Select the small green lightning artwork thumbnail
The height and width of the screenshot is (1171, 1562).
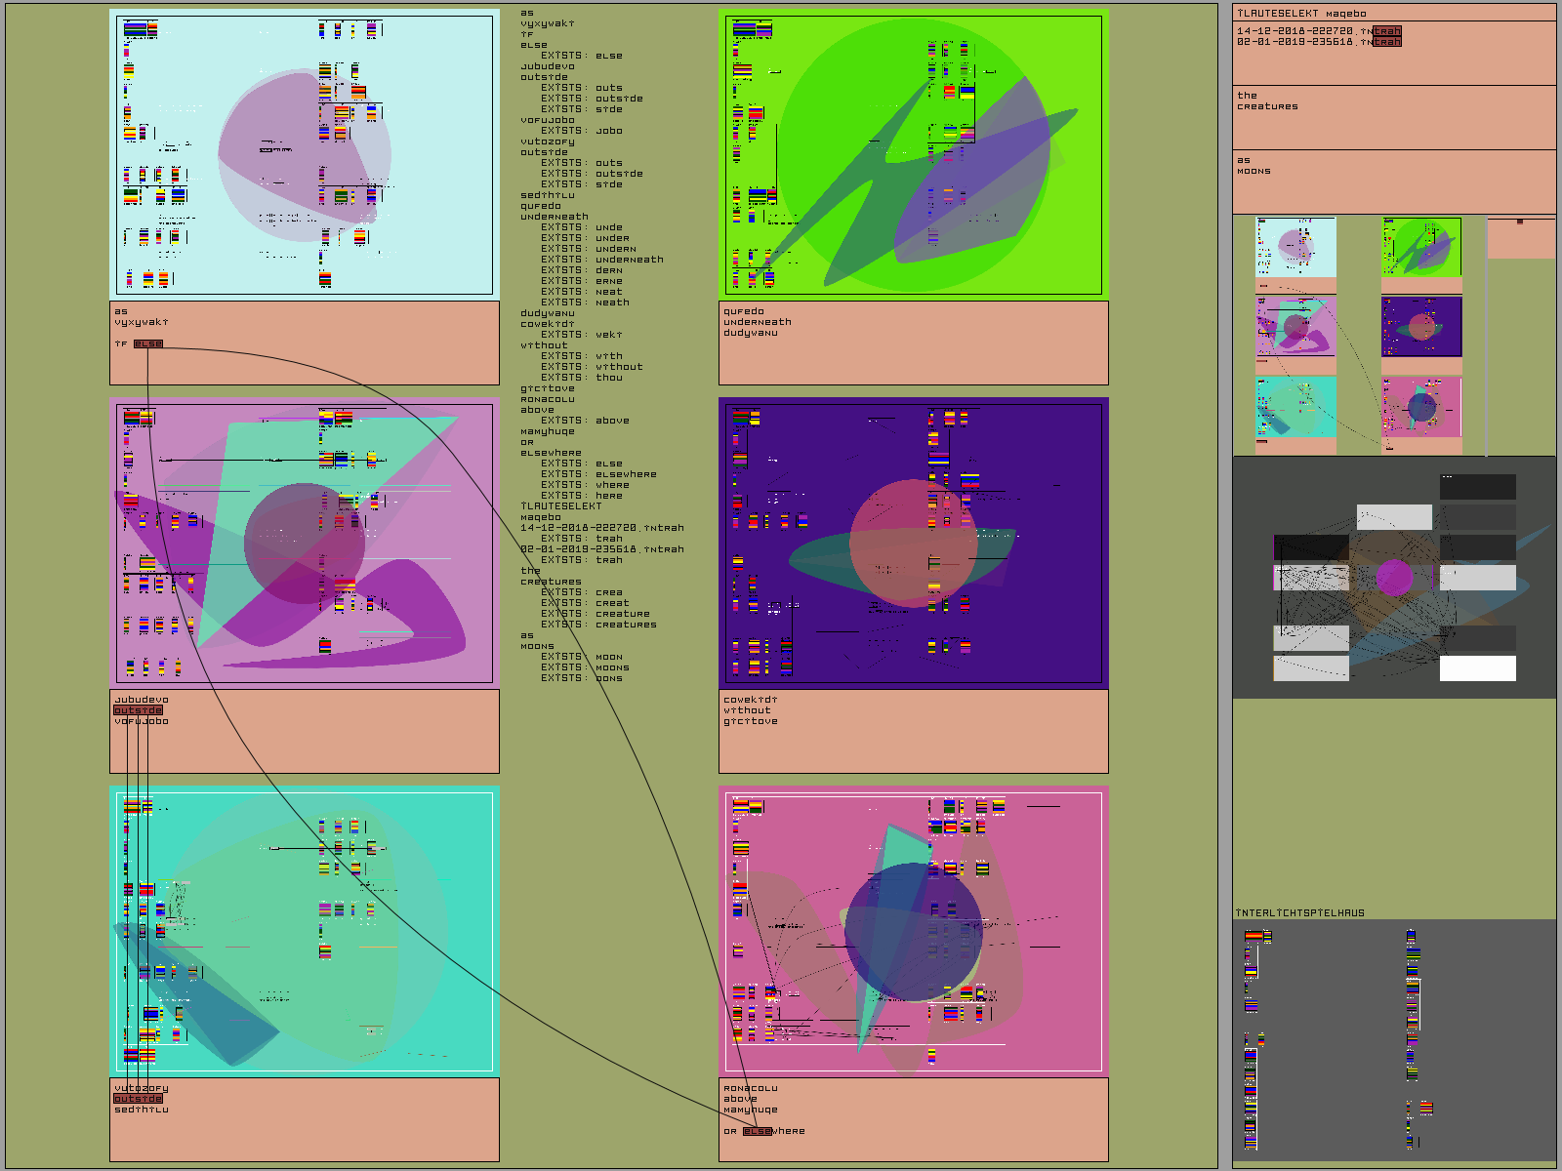coord(1421,247)
